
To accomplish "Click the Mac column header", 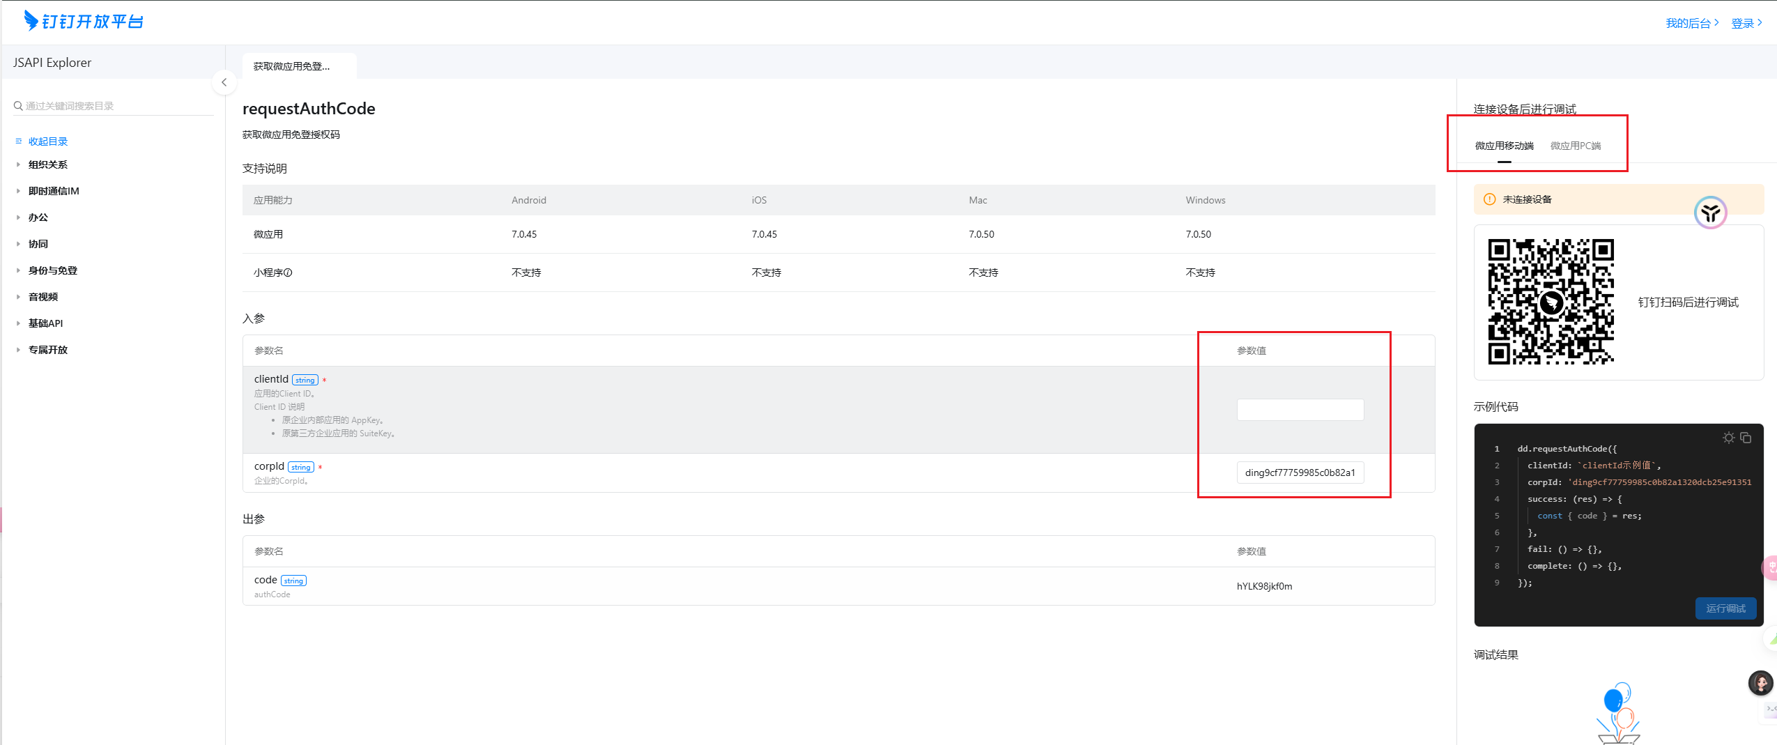I will tap(978, 200).
